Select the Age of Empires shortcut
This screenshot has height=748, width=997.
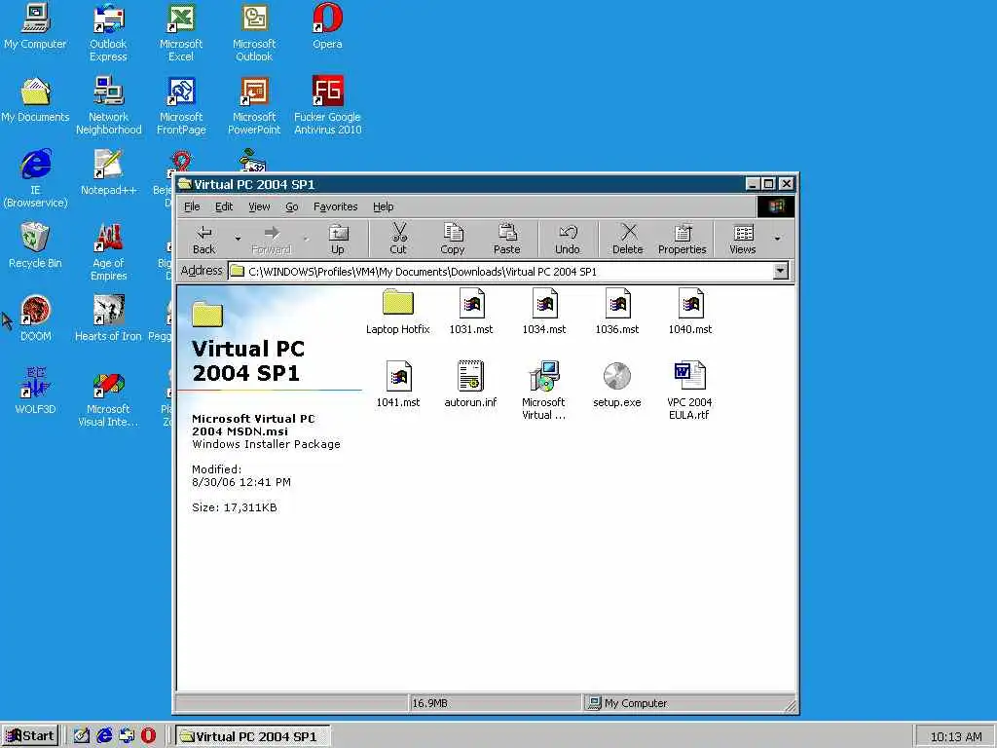(x=109, y=252)
